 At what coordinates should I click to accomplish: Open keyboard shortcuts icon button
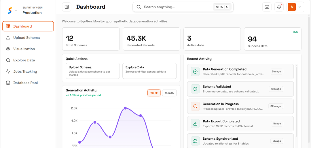point(267,7)
